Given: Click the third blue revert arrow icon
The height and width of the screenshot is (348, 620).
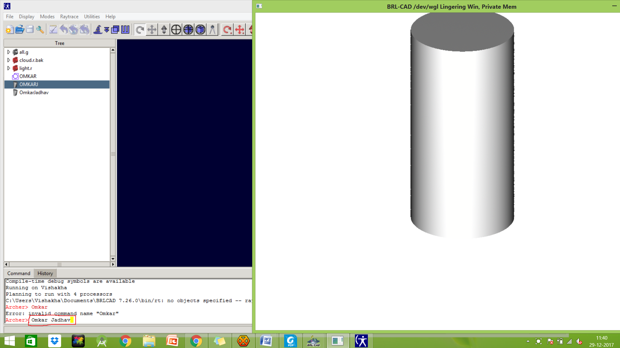Looking at the screenshot, I should coord(84,30).
